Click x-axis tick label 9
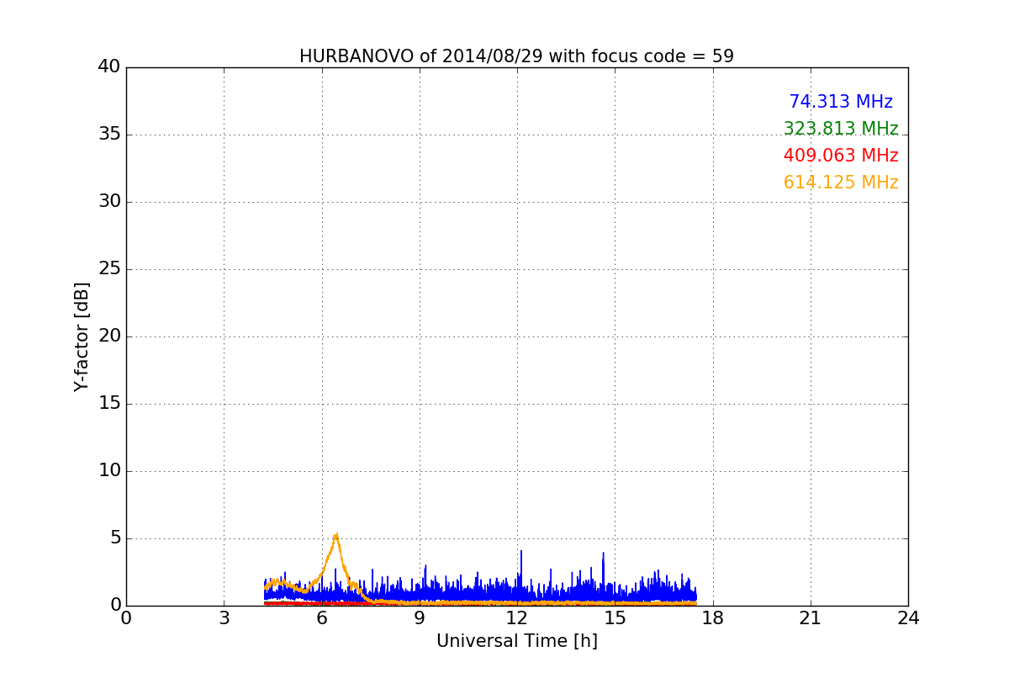Viewport: 1009px width, 673px height. tap(420, 618)
